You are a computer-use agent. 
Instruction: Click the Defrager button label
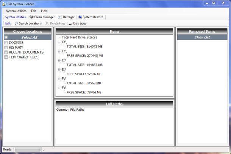pos(69,17)
